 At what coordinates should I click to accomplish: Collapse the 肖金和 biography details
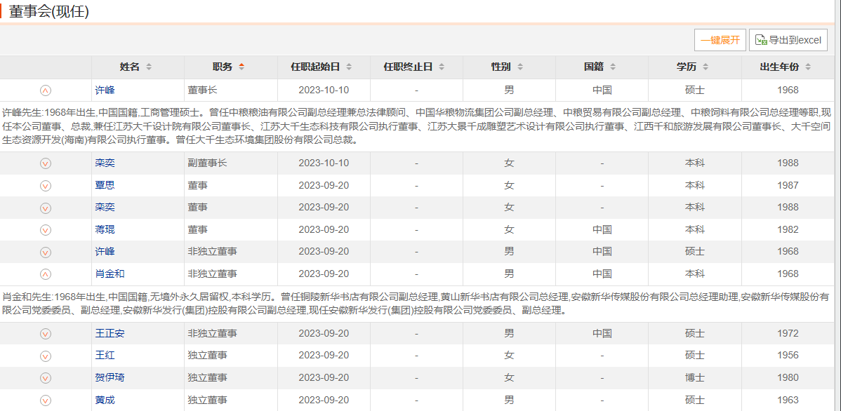click(x=46, y=274)
